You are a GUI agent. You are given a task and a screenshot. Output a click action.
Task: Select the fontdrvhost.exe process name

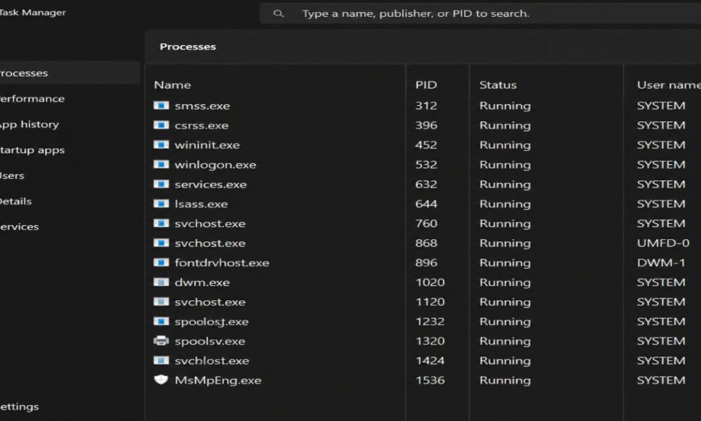tap(222, 262)
